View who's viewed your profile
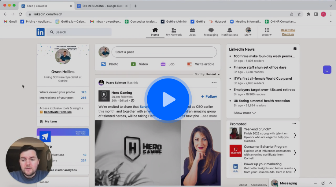 tap(63, 92)
